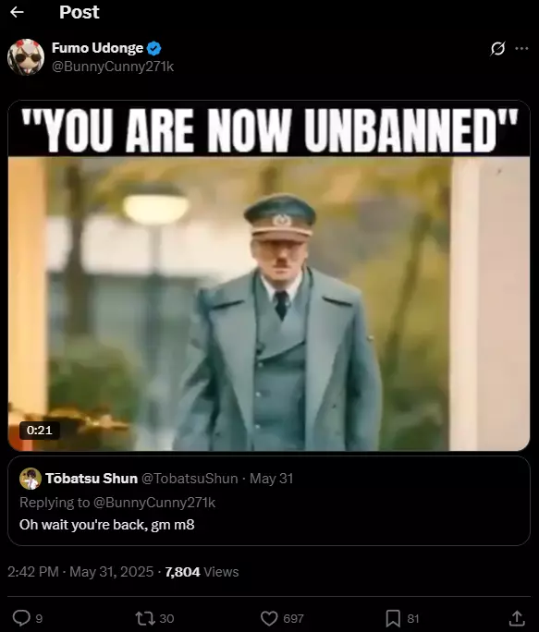Repost using the retweet arrows icon
The image size is (539, 632).
coord(145,618)
